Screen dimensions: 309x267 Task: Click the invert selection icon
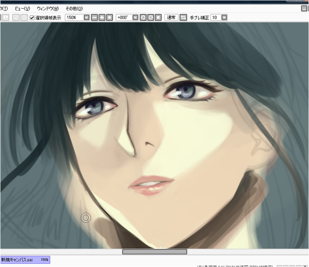(24, 18)
